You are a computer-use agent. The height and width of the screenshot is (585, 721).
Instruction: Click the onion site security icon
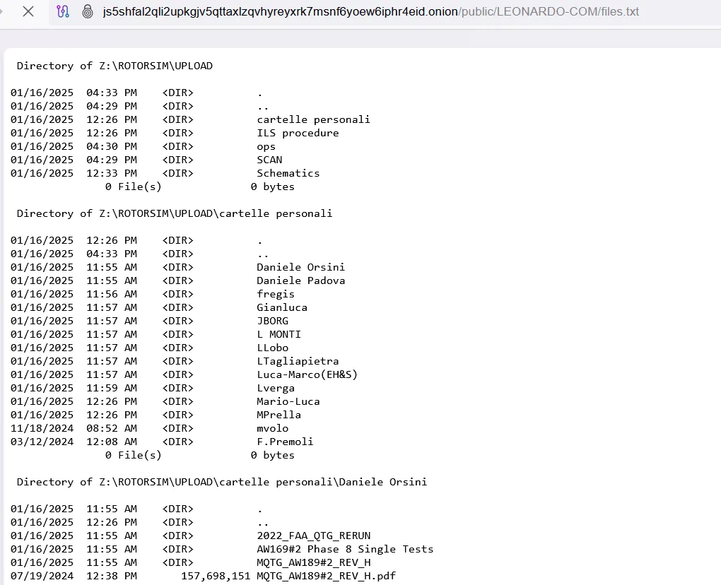click(88, 11)
